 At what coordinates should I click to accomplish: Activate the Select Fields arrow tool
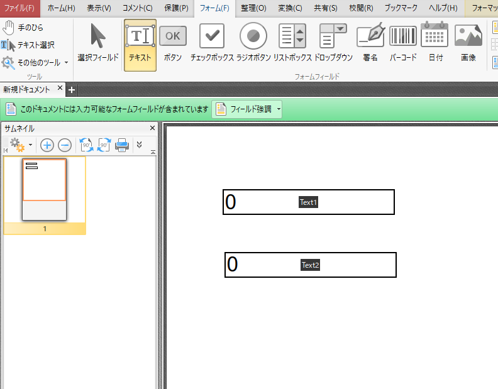98,43
